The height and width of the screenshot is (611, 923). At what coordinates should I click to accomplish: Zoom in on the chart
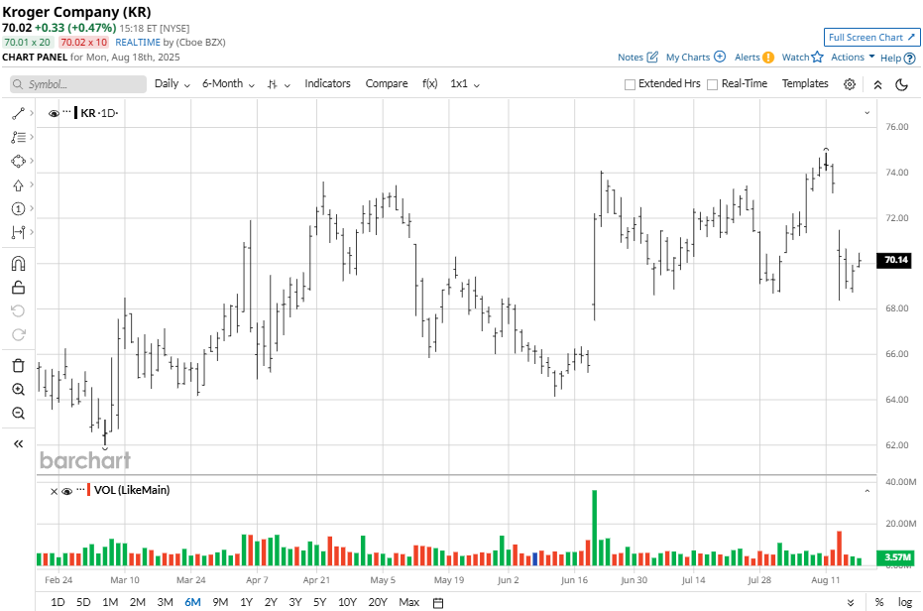click(x=18, y=390)
